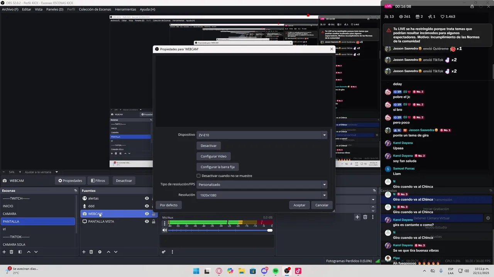Viewport: 494px width, 277px height.
Task: Toggle visibility of ddd source
Action: (x=147, y=206)
